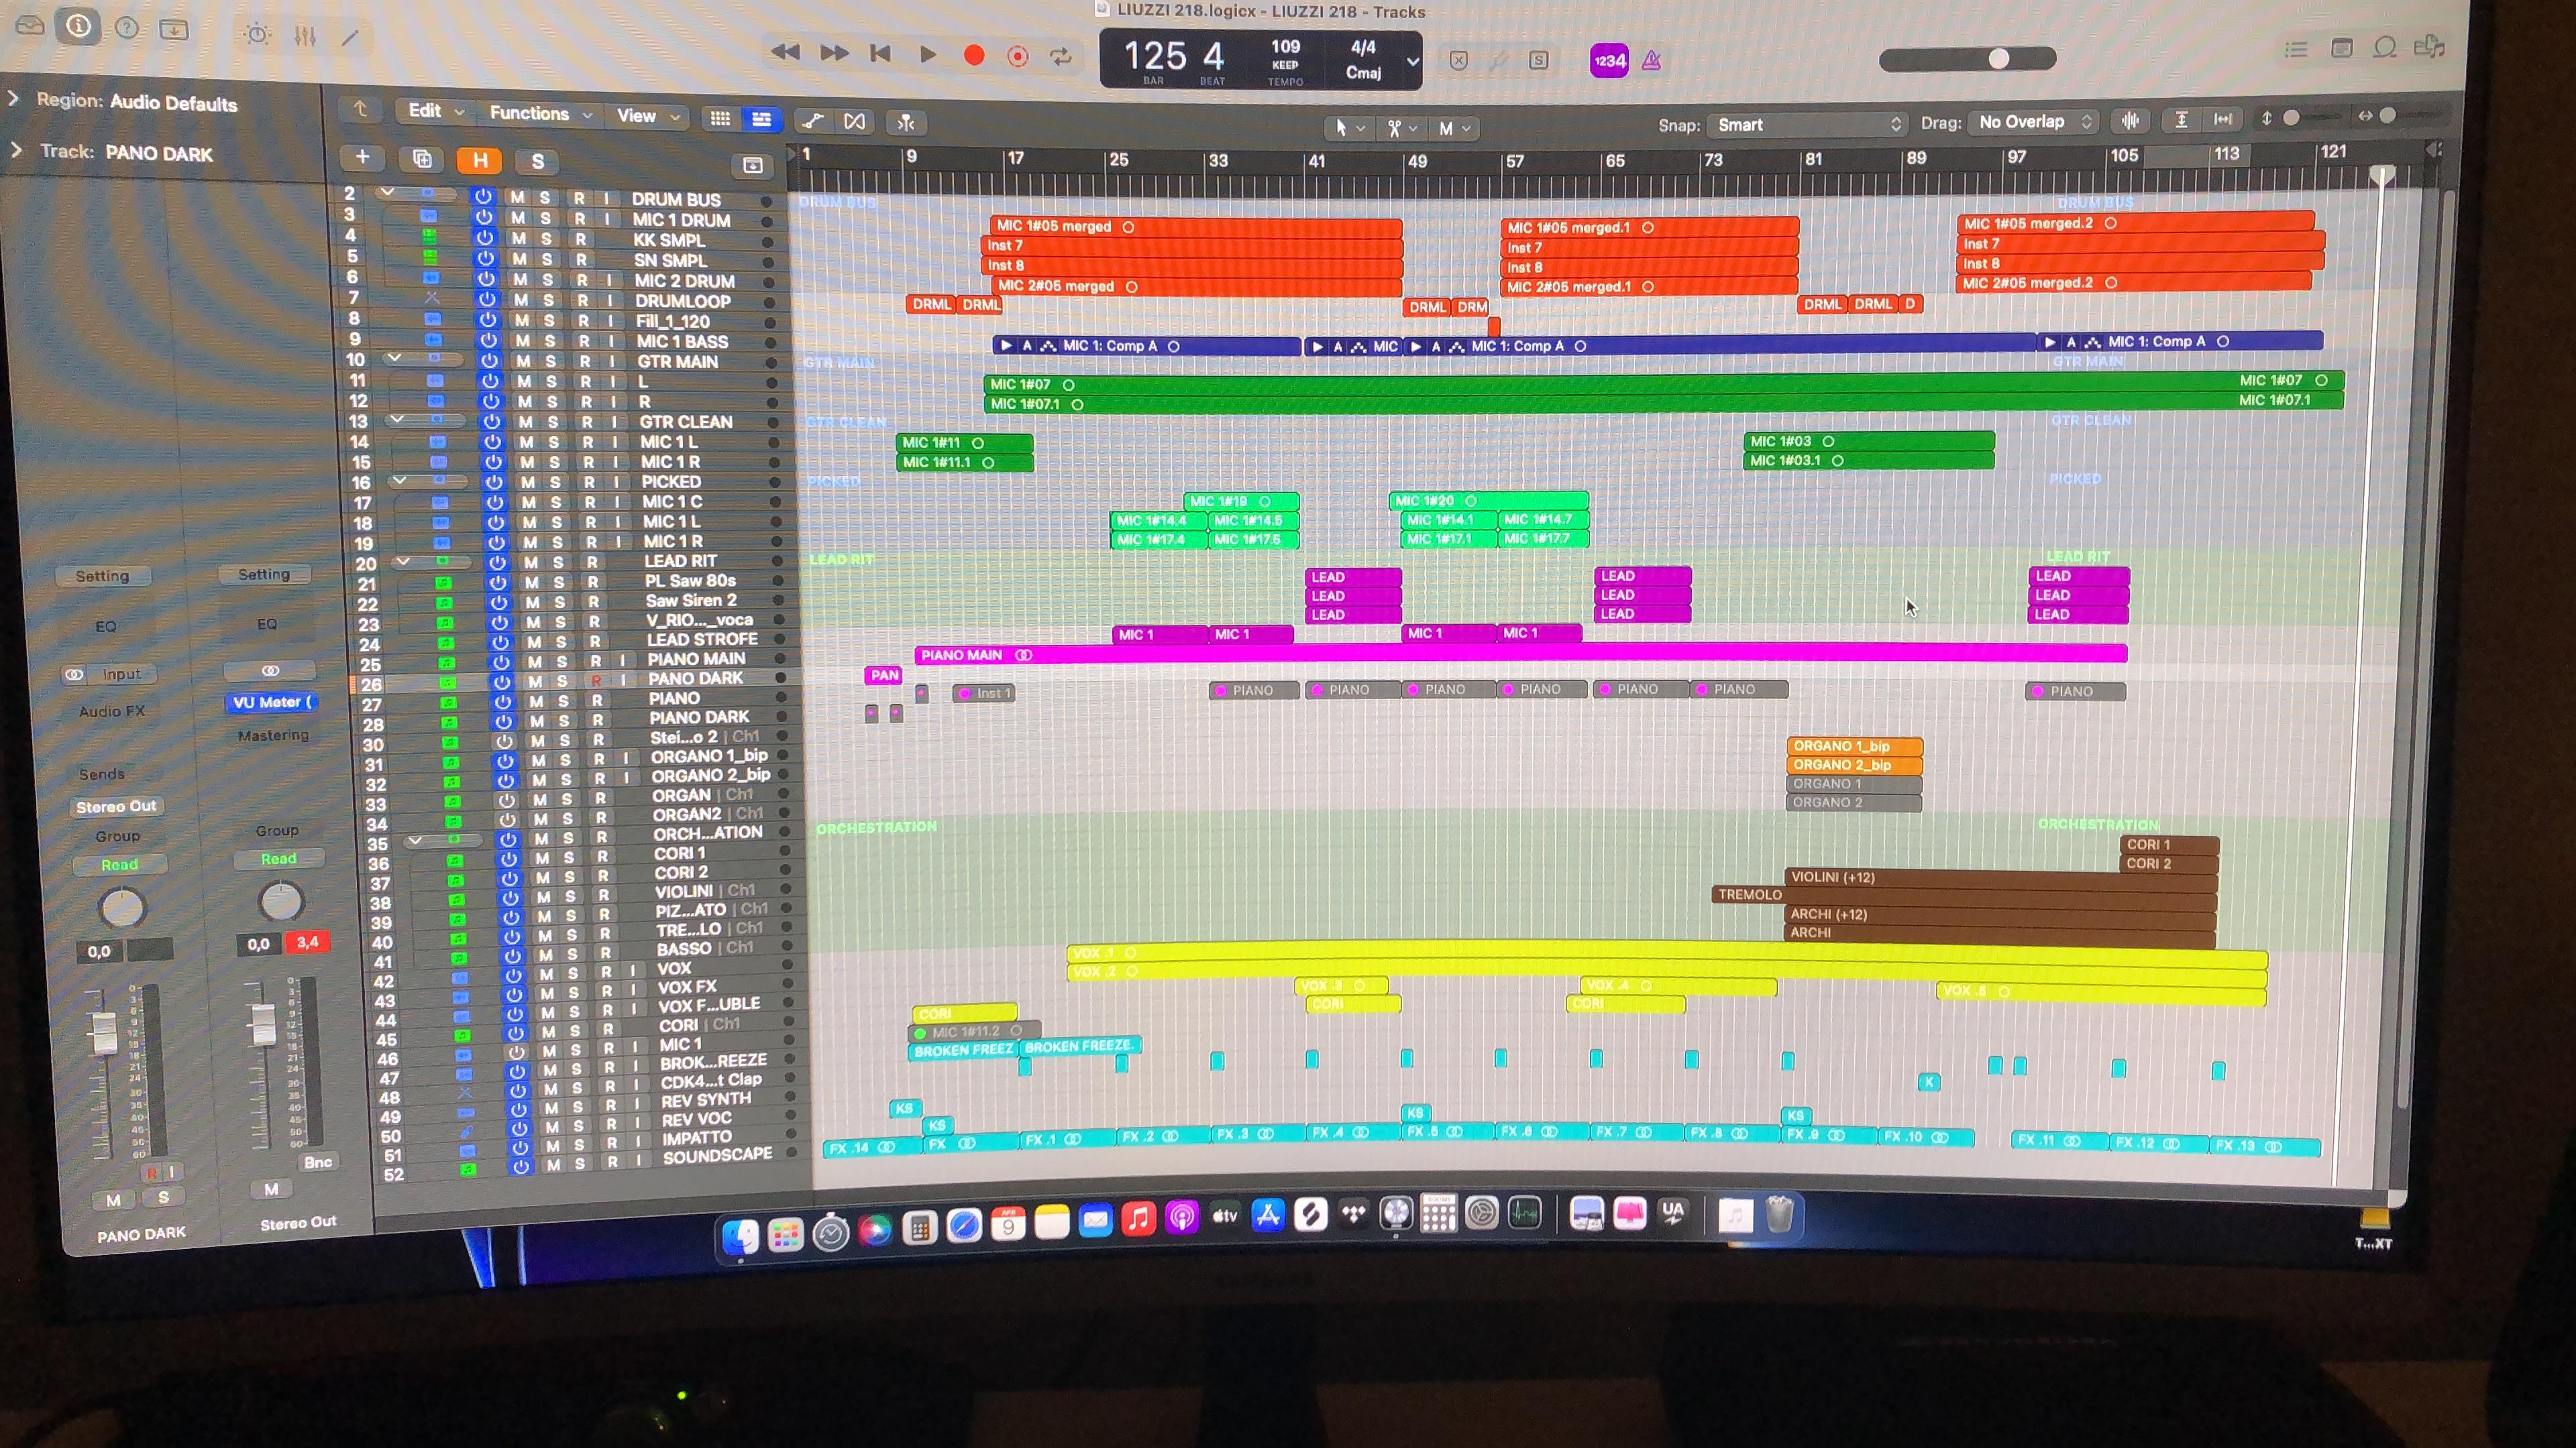
Task: Expand the Region Audio Defaults disclosure triangle
Action: tap(14, 98)
